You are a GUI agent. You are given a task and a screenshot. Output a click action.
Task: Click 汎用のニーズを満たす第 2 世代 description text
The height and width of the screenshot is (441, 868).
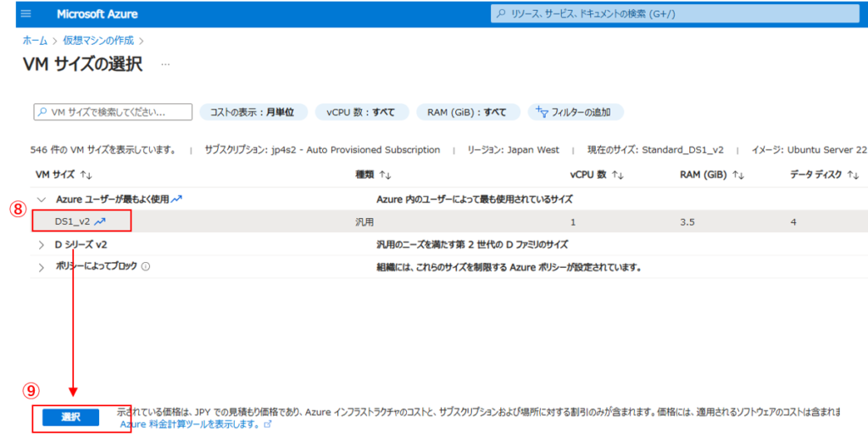click(x=472, y=244)
